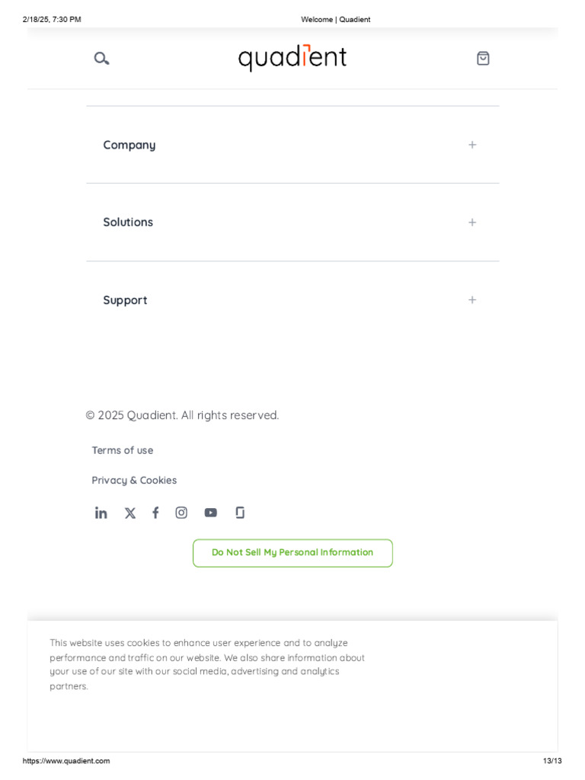Click the X (Twitter) social icon
585x780 pixels.
130,513
